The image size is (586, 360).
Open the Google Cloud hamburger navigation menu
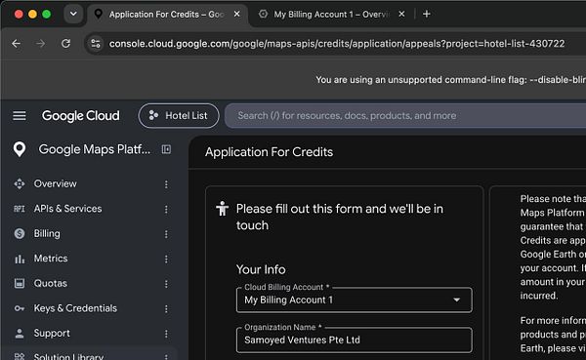[x=20, y=116]
